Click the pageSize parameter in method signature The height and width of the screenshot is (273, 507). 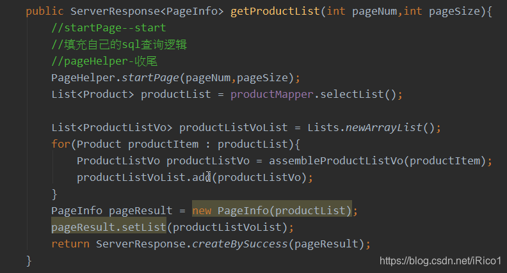pyautogui.click(x=455, y=12)
